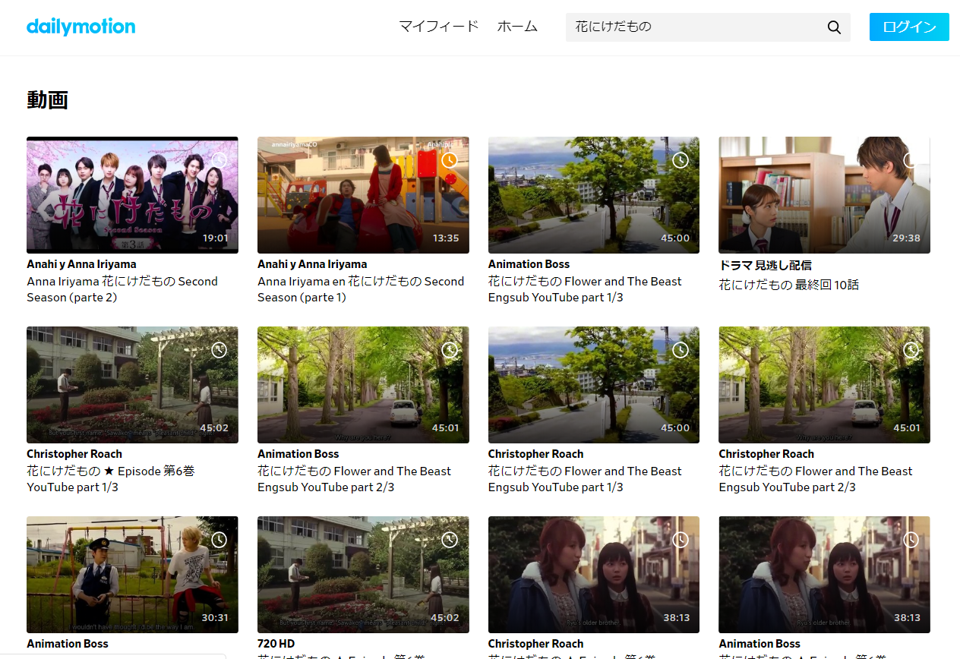Open Animation Boss channel under the 30:31 video

(x=68, y=644)
